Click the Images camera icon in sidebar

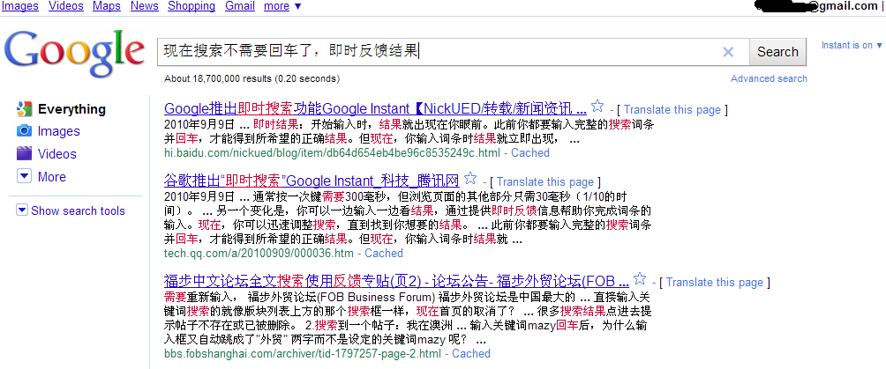(24, 131)
